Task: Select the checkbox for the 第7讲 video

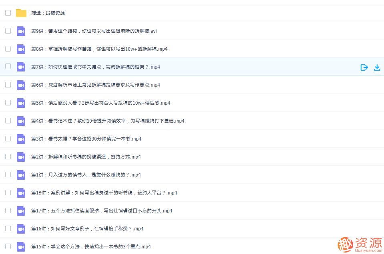Action: 8,67
